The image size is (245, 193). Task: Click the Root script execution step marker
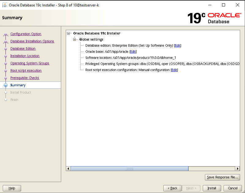(x=6, y=70)
